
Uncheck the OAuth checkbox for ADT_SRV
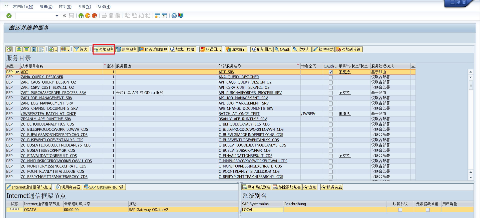(330, 72)
